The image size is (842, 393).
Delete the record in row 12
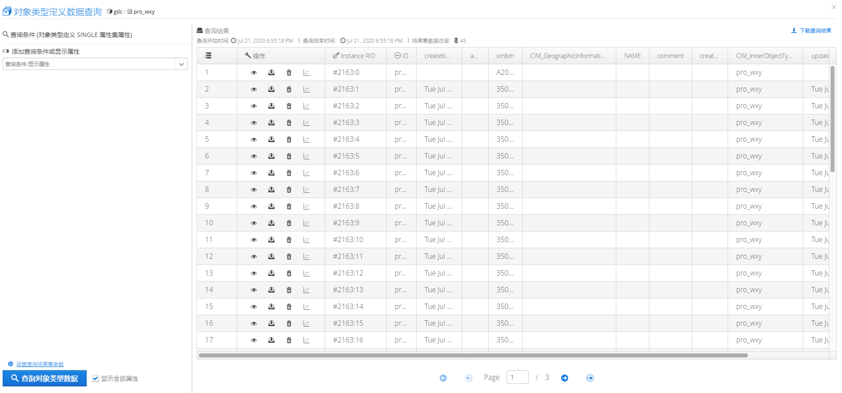(x=289, y=257)
